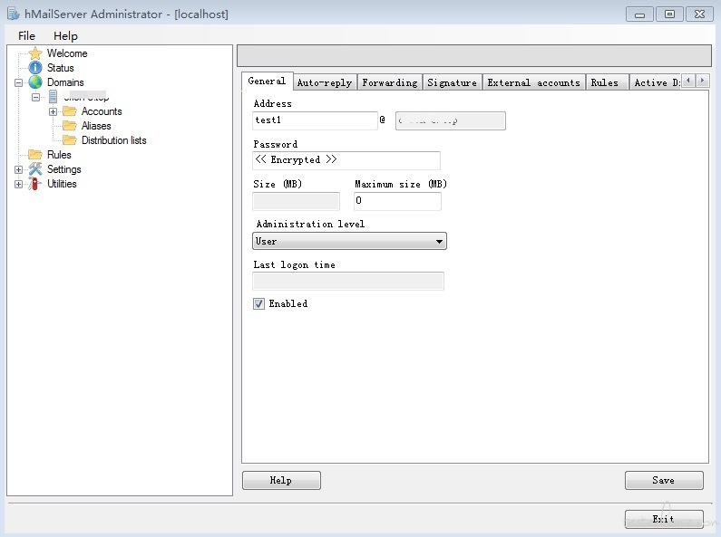Click the Size (MB) field
The width and height of the screenshot is (721, 537).
(x=297, y=201)
